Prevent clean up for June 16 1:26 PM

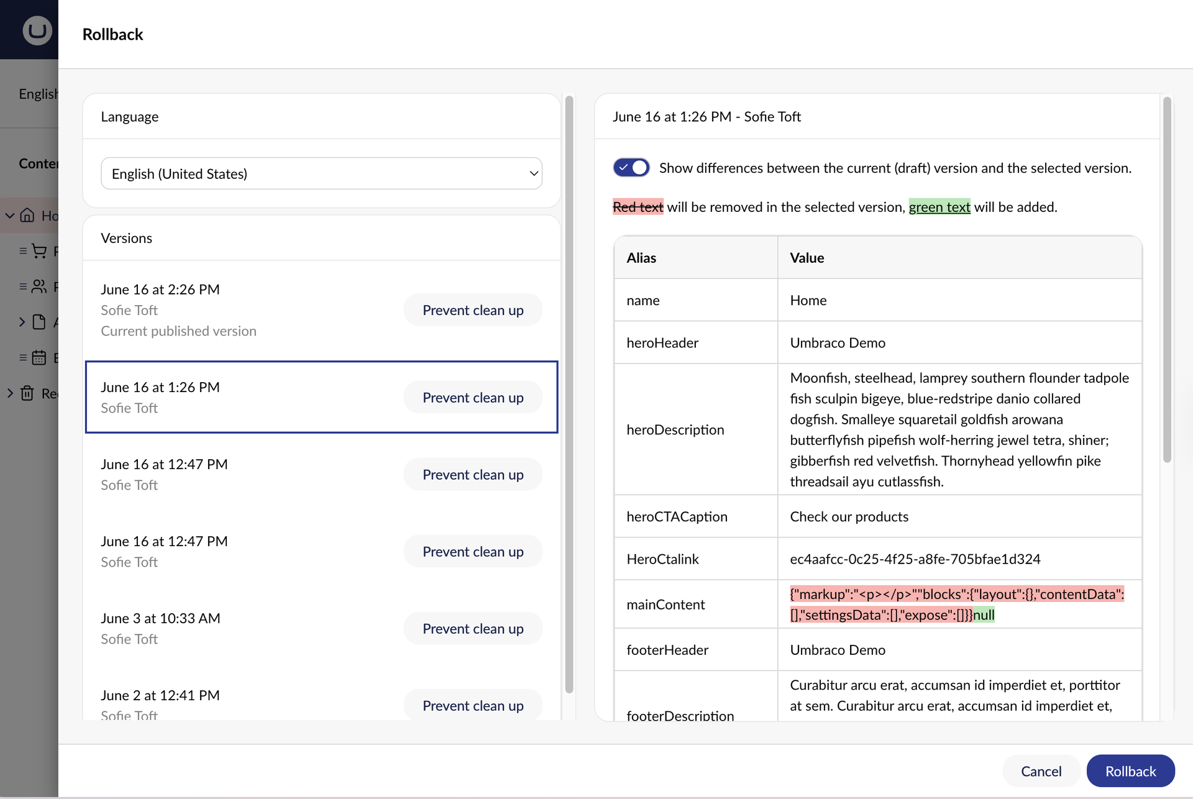(x=473, y=398)
